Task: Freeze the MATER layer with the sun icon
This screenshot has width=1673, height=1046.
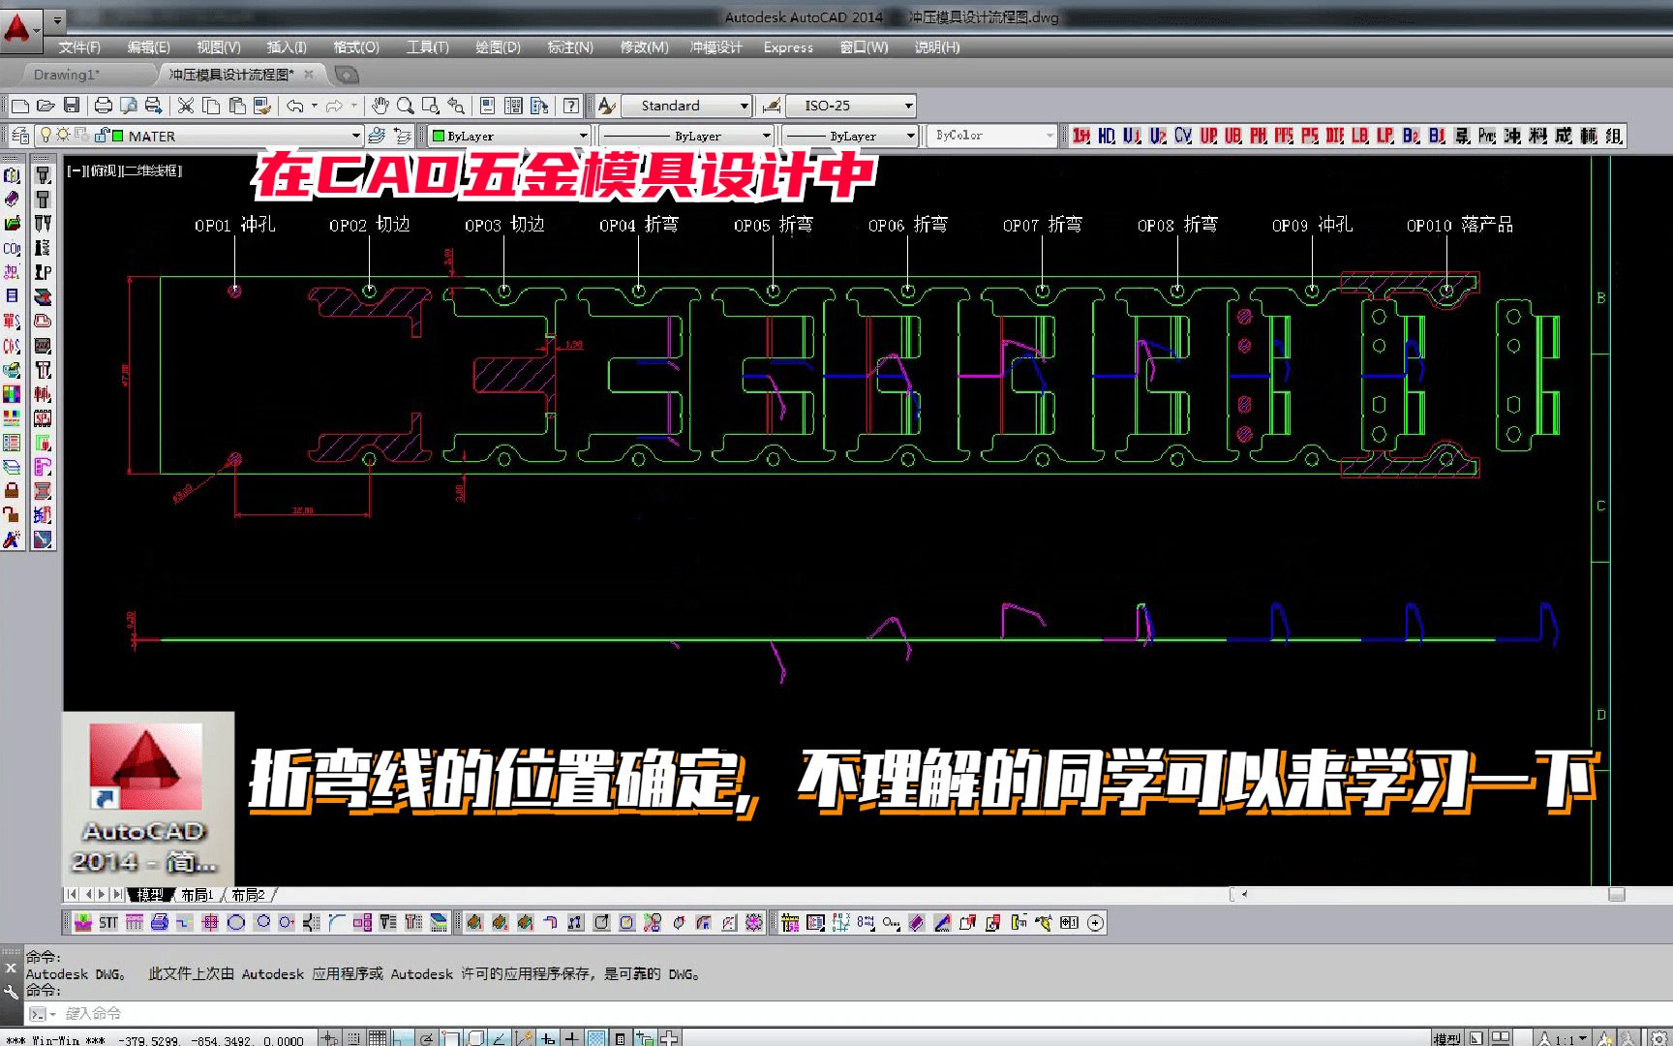Action: pyautogui.click(x=62, y=136)
